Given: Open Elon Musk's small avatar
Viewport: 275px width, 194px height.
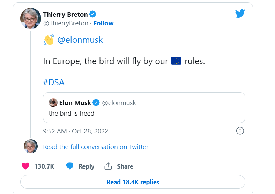Looking at the screenshot, I should 53,103.
